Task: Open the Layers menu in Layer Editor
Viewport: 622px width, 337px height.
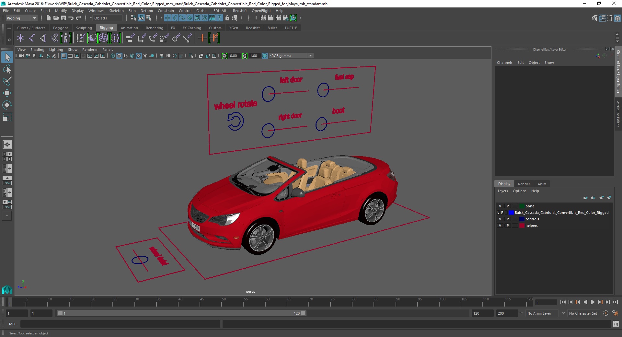Action: coord(503,191)
